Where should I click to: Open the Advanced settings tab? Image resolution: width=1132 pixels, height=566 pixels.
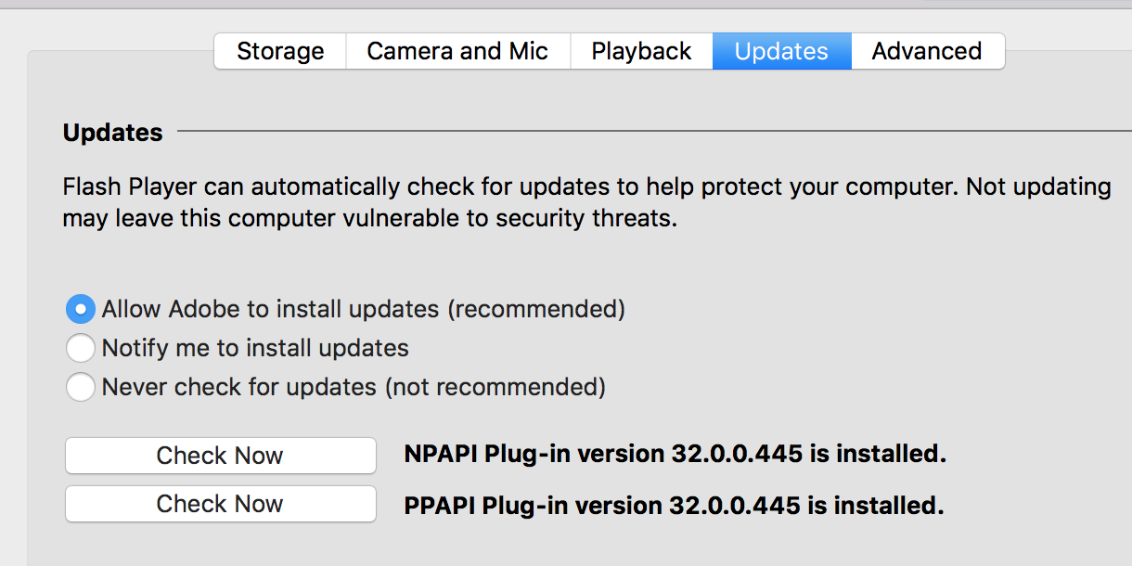(927, 51)
